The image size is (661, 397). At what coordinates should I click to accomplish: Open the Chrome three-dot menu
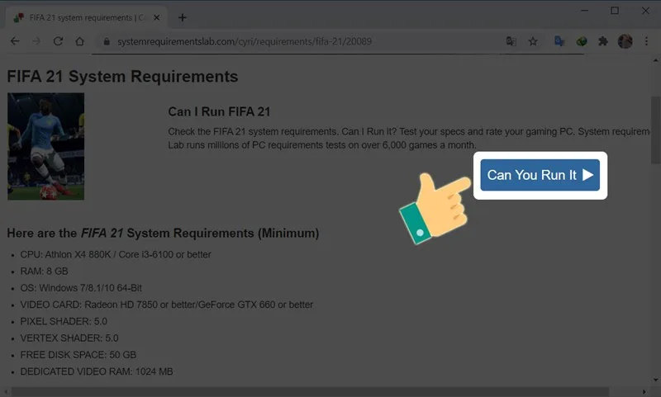[646, 41]
